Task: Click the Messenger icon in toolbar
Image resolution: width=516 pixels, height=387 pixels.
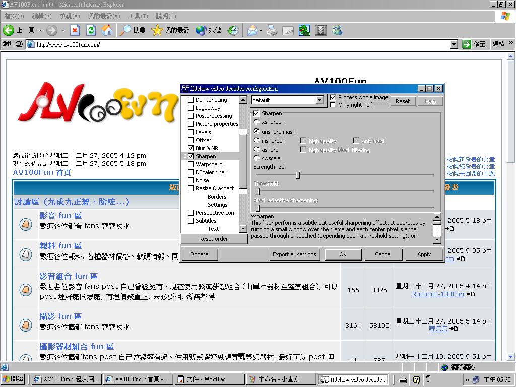Action: click(x=337, y=30)
